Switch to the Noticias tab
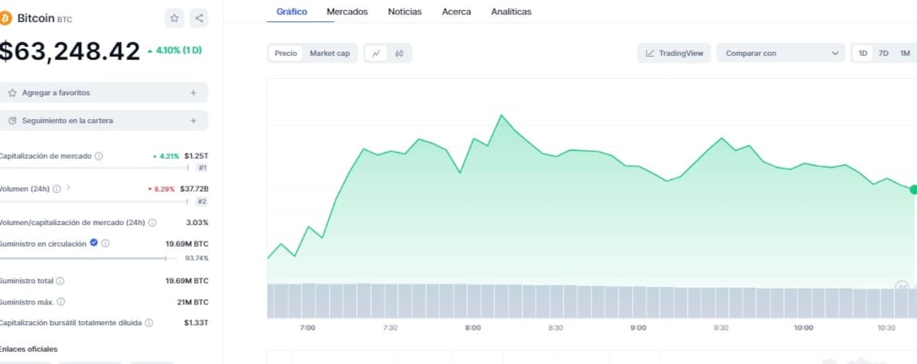Viewport: 917px width, 364px height. (x=404, y=11)
